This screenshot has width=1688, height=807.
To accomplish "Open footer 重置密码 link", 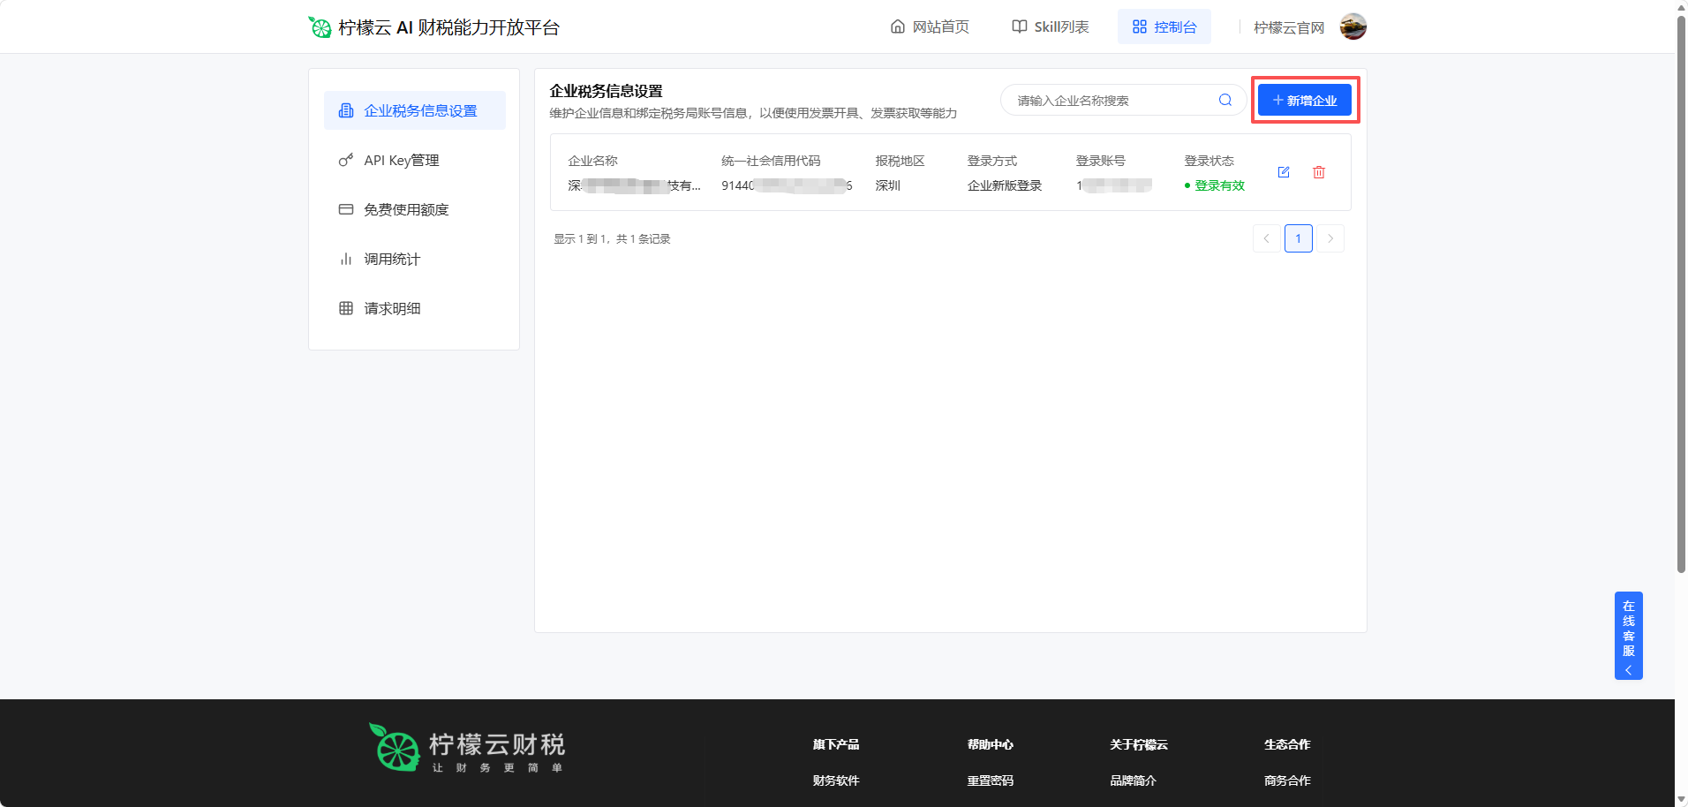I will click(x=991, y=781).
